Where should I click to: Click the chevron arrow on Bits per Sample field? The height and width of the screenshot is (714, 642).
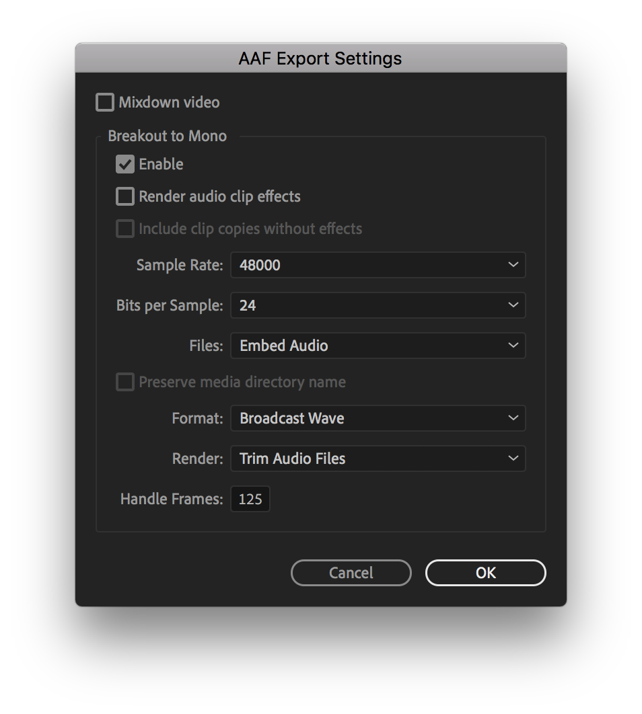513,305
